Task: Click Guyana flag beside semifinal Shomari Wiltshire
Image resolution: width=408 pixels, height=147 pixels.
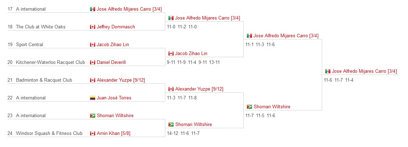Action: (249, 107)
